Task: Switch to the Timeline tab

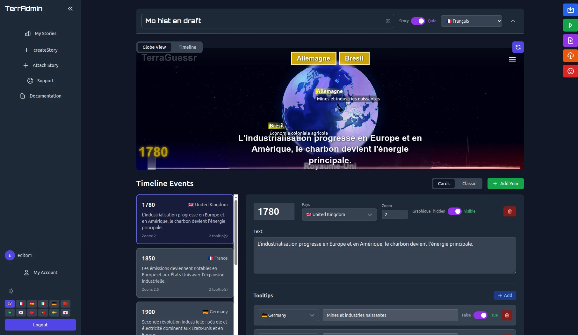Action: point(187,47)
